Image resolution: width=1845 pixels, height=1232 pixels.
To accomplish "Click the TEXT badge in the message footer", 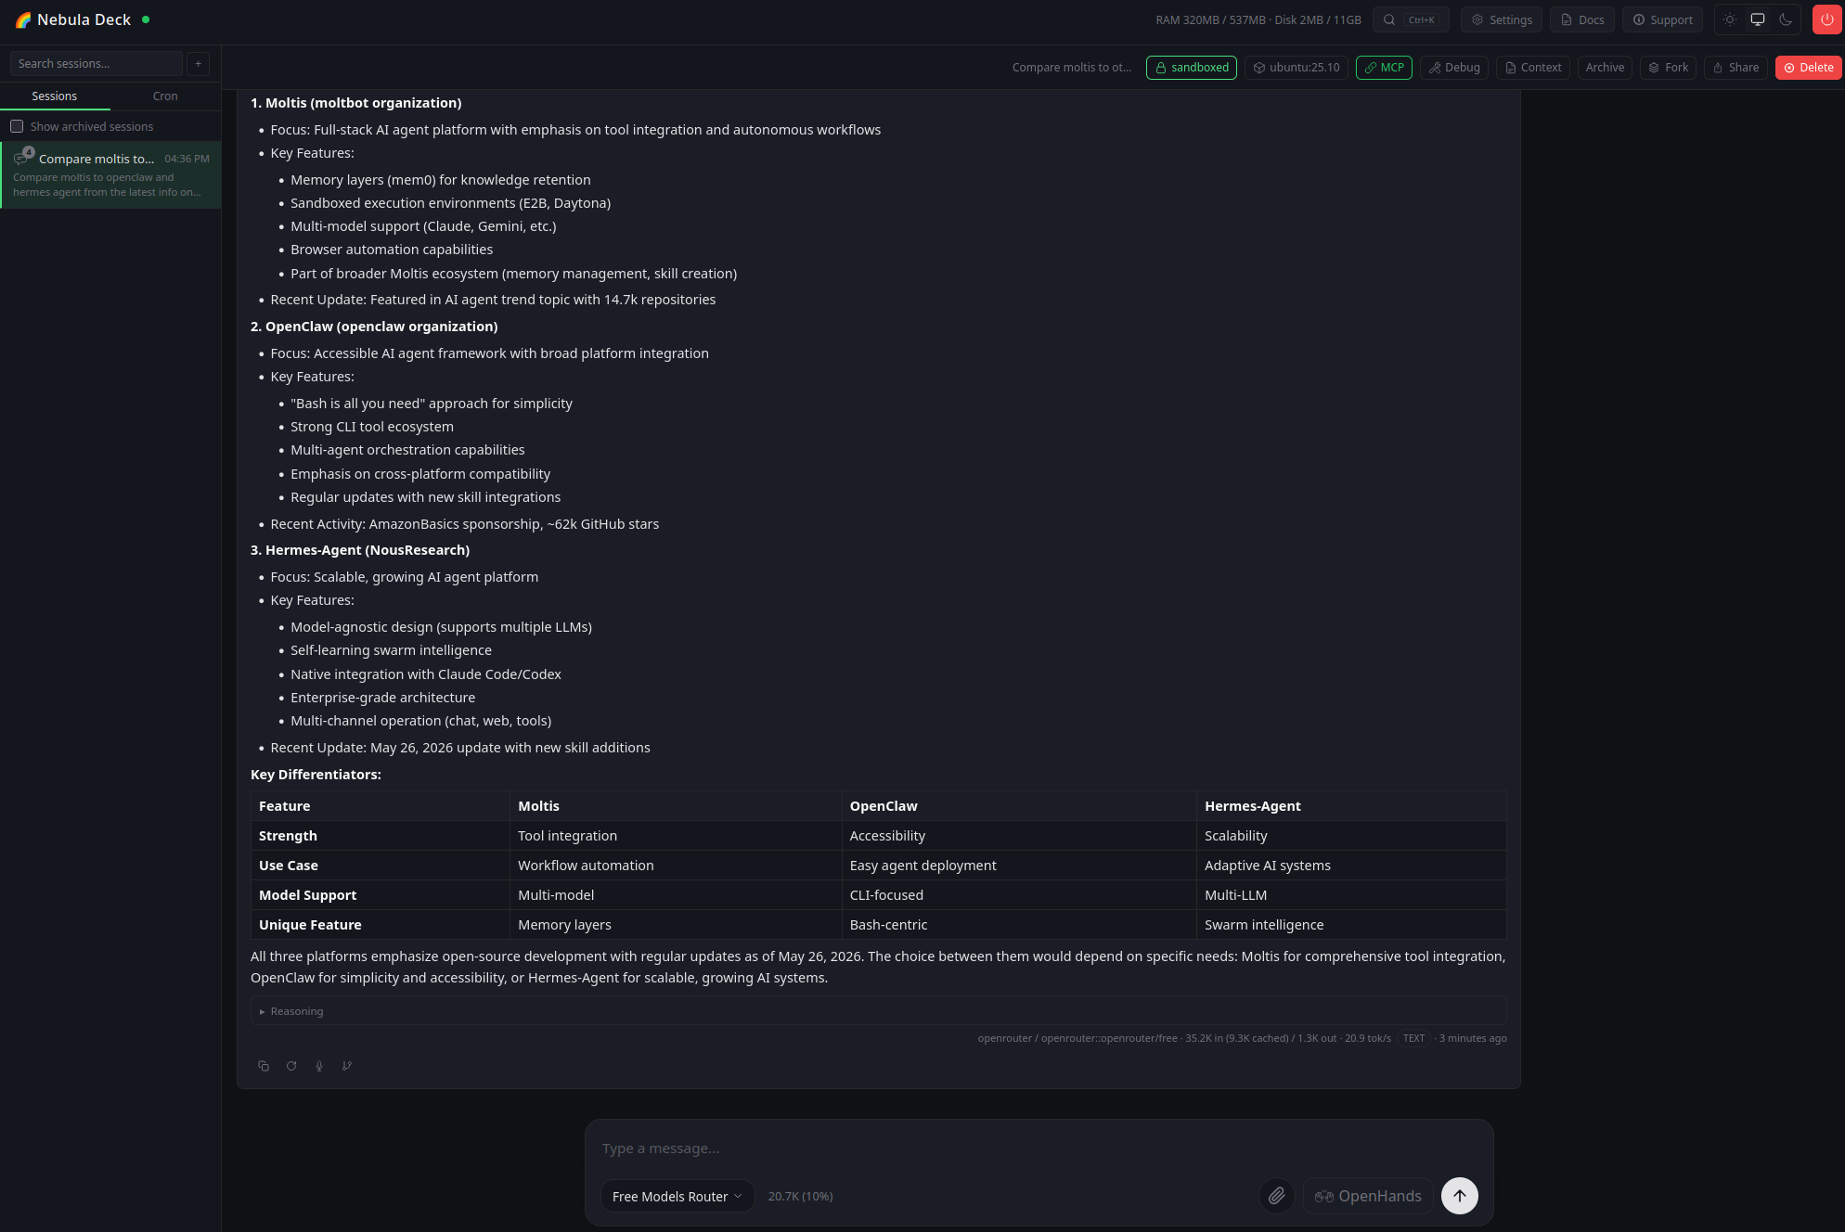I will 1413,1039.
